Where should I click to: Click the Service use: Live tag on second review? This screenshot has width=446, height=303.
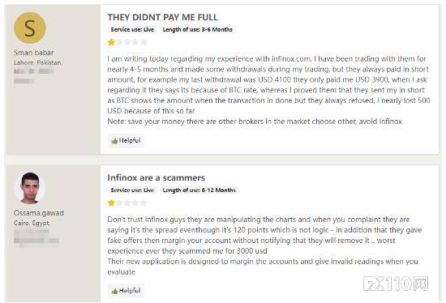click(132, 190)
